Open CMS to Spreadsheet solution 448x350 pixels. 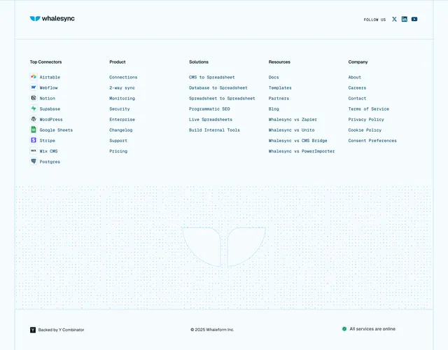[x=211, y=77]
